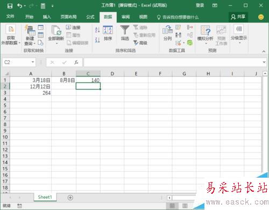Save the workbook from the quick access toolbar
This screenshot has width=269, height=210.
coord(10,6)
